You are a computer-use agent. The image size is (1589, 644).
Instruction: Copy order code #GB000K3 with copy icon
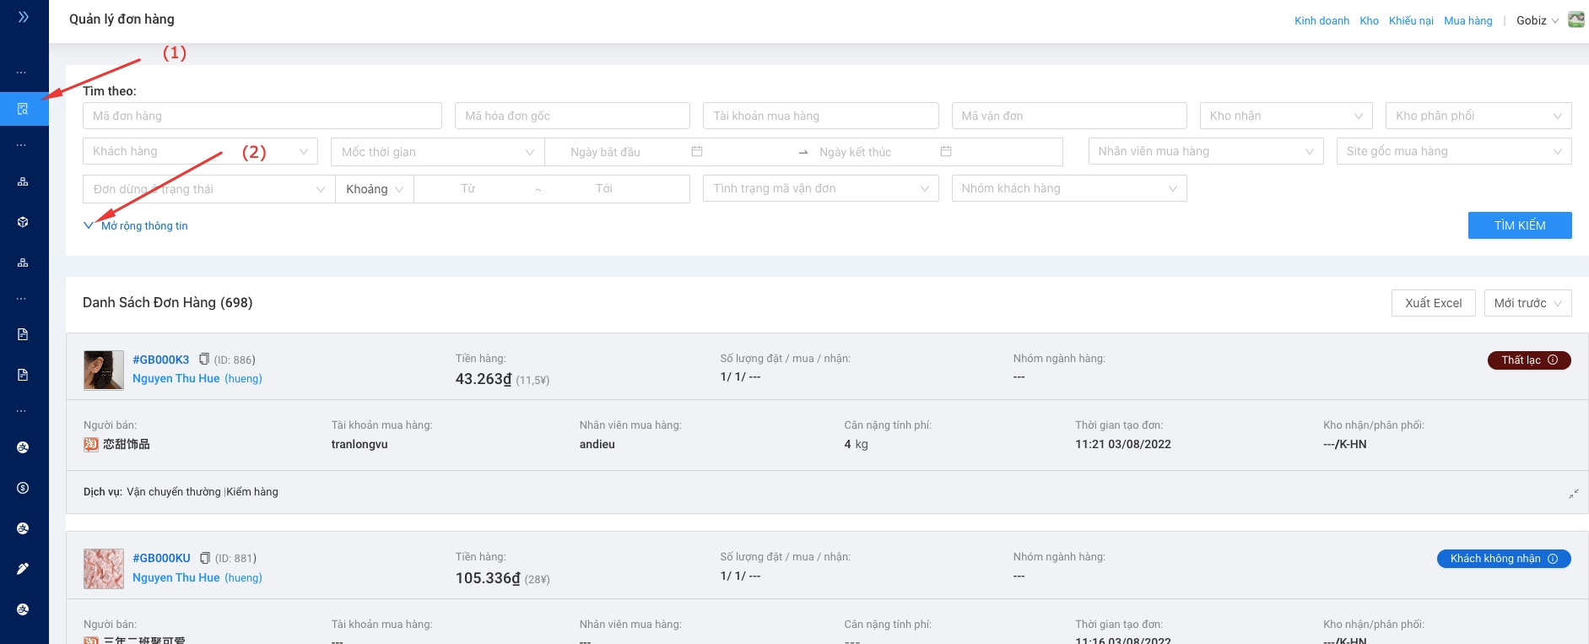click(203, 360)
